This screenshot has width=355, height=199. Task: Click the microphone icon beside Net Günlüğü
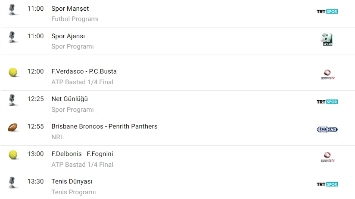coord(12,100)
